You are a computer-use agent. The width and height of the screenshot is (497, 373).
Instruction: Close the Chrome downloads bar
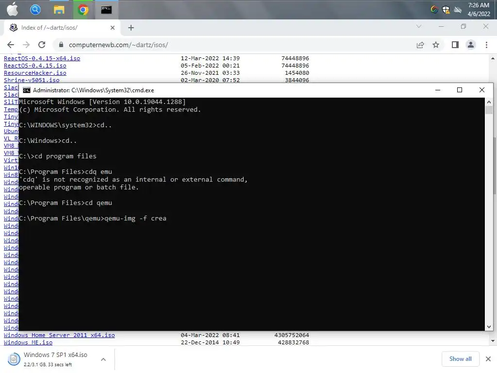[488, 359]
